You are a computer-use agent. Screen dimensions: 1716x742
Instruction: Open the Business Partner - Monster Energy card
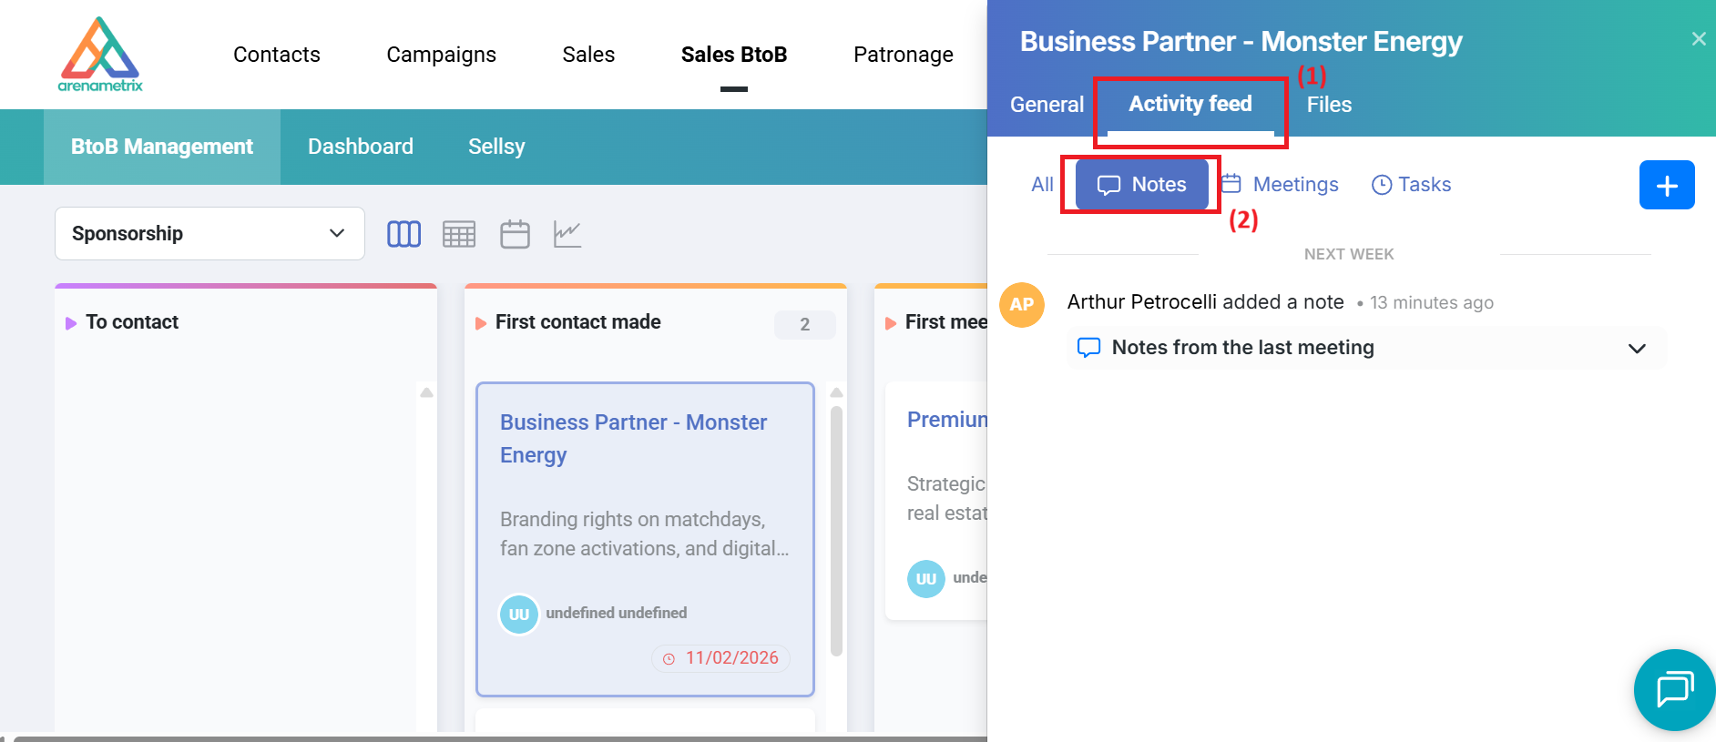pos(634,438)
